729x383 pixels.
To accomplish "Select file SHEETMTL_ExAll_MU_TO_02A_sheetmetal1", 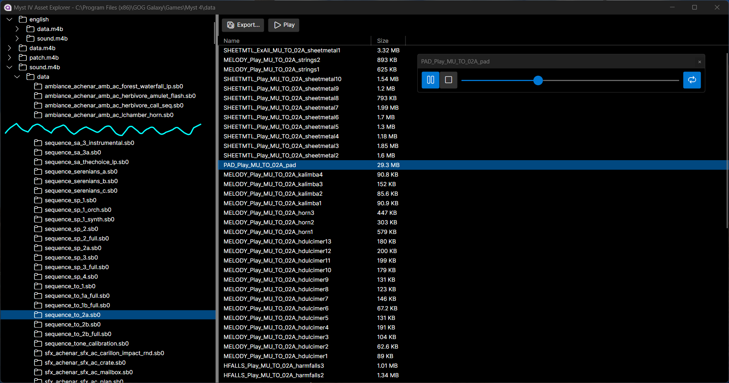I will point(282,50).
